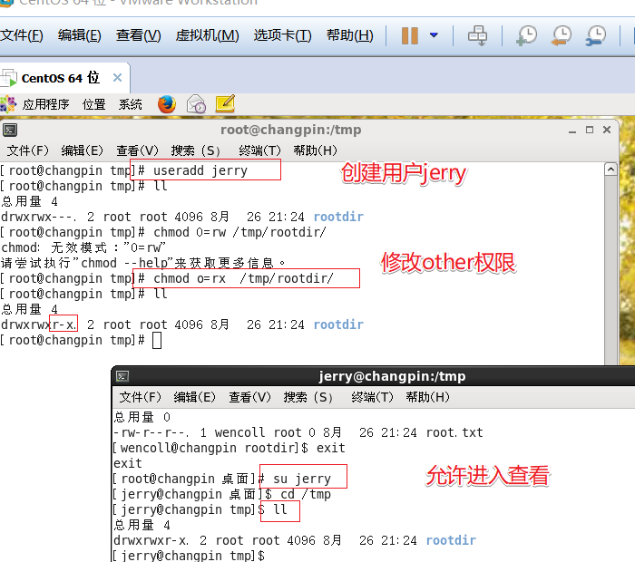Click the 'chmod: 无效模式' error line
Screen dimensions: 635x562
[83, 247]
